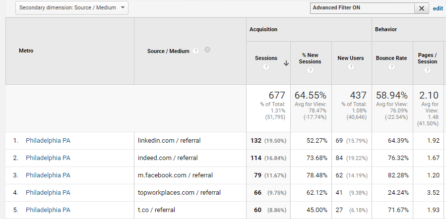446x219 pixels.
Task: Open the Secondary dimension dropdown
Action: click(72, 8)
